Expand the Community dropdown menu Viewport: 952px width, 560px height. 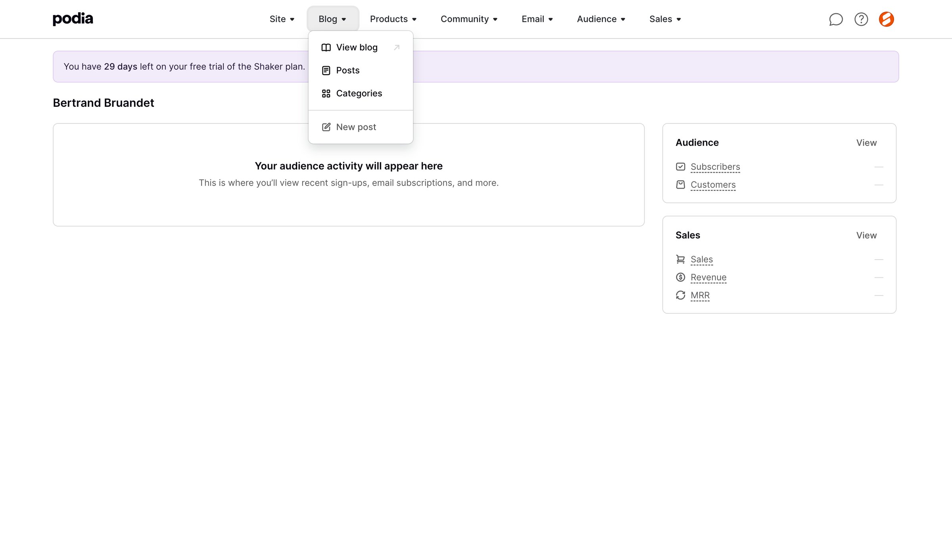coord(469,19)
